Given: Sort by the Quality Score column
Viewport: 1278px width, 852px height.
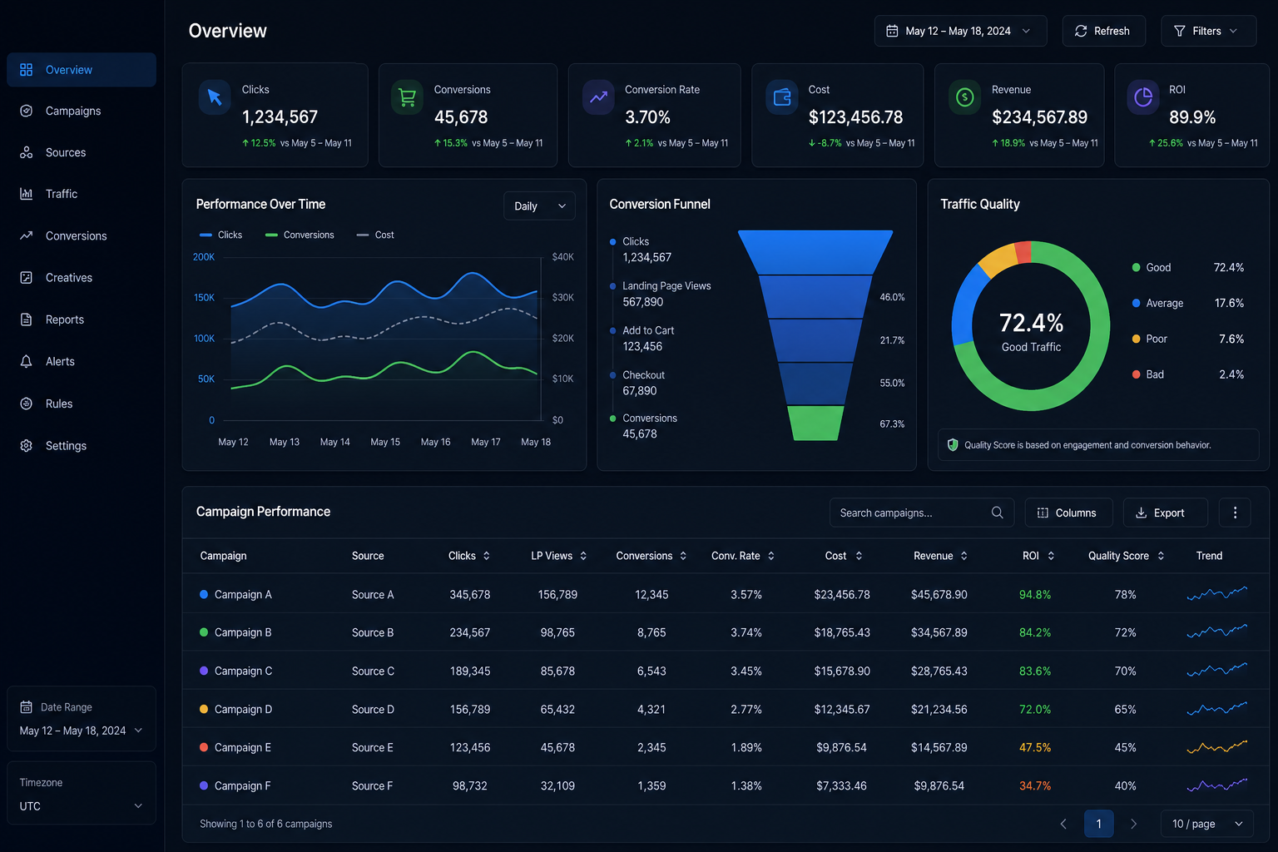Looking at the screenshot, I should click(1126, 556).
